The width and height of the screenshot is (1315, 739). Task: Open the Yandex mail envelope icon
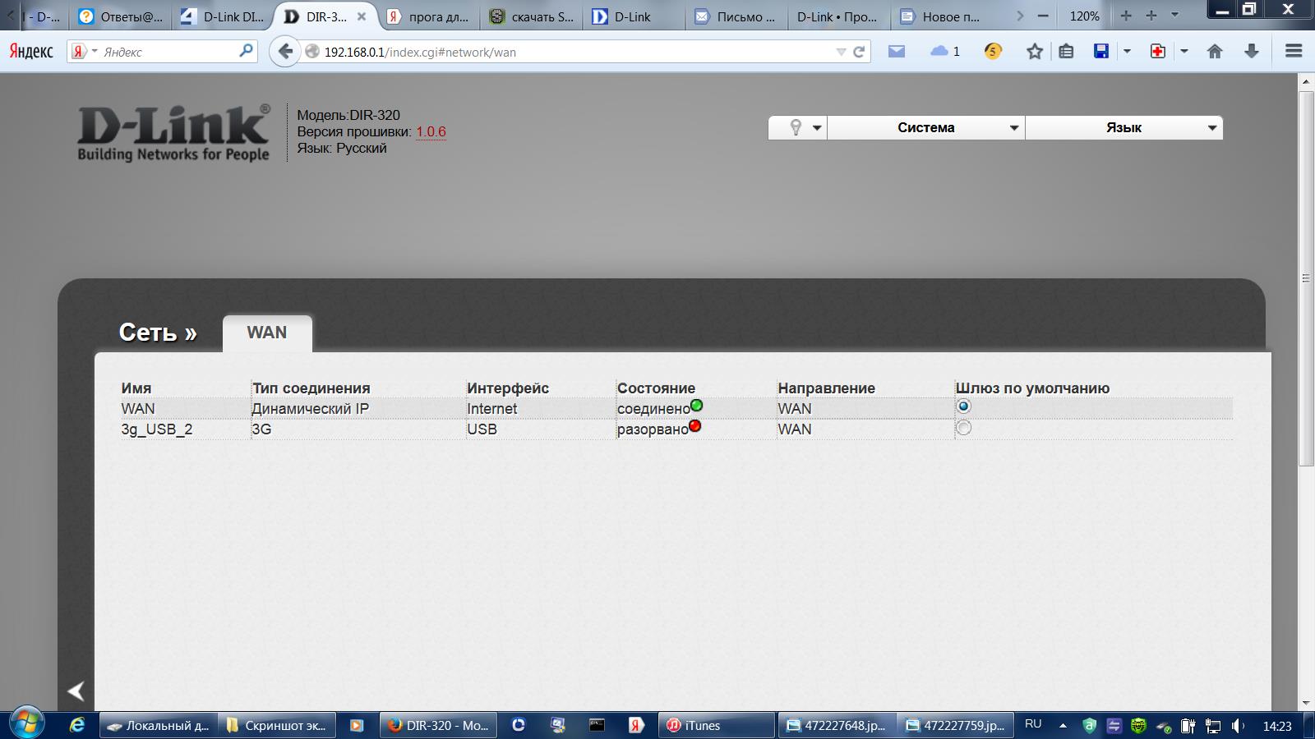click(x=897, y=51)
